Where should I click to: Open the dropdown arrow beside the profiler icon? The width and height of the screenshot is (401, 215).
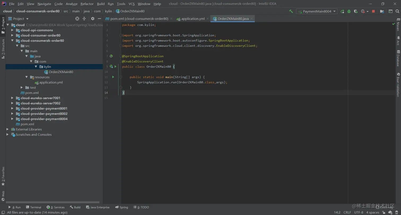tap(368, 11)
